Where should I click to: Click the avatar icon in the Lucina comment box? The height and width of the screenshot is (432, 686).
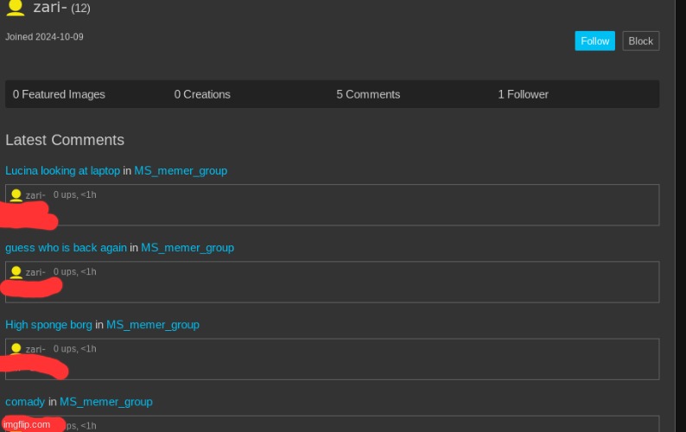coord(16,195)
